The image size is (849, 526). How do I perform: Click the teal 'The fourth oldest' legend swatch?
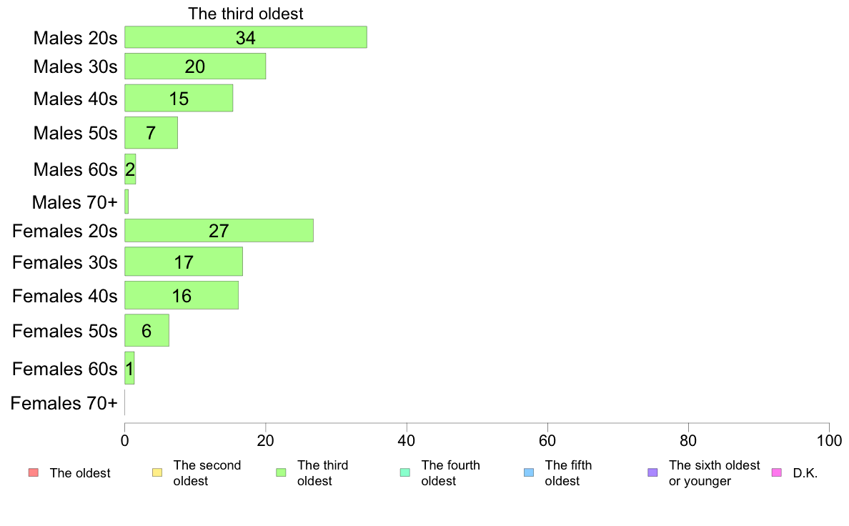(x=405, y=472)
